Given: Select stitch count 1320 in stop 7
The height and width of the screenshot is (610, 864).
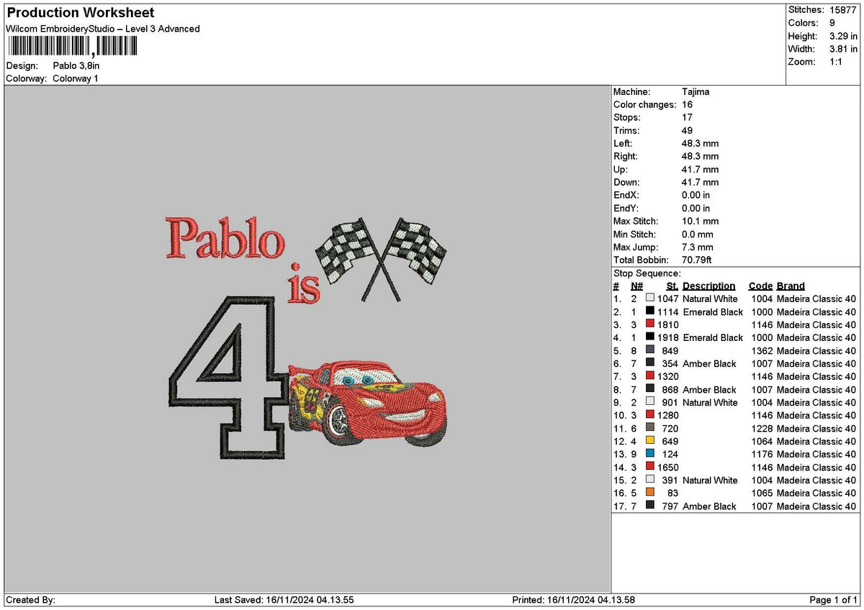Looking at the screenshot, I should (668, 376).
